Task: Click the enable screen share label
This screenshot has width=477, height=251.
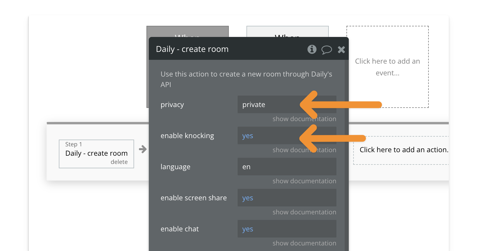Action: point(194,198)
